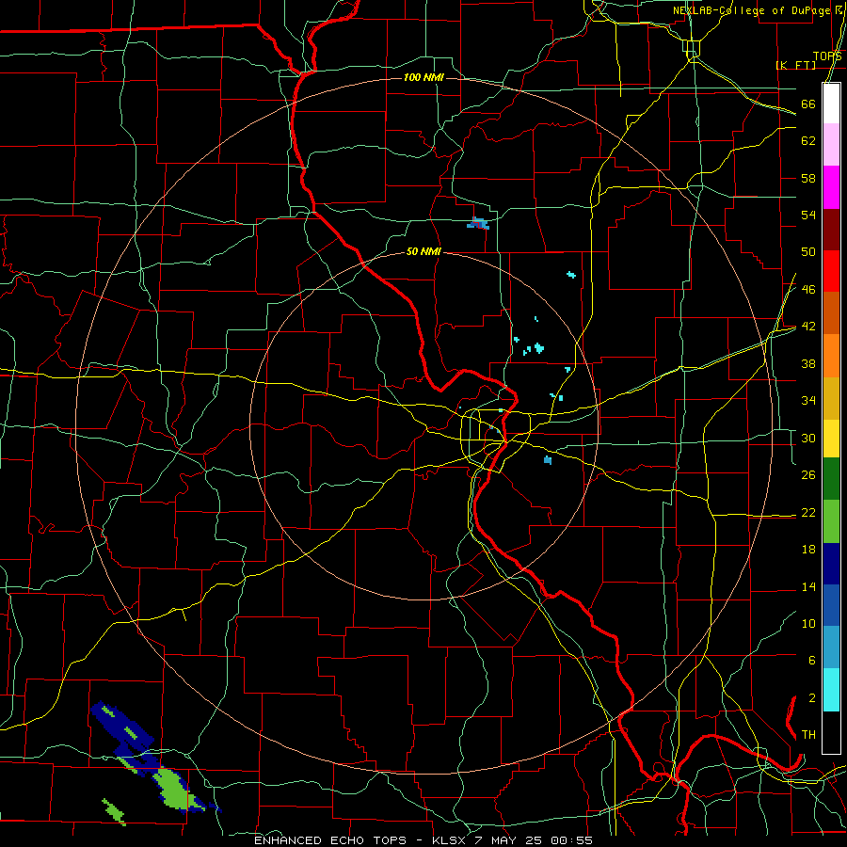This screenshot has height=847, width=847.
Task: Click the "50 NMI" range ring label
Action: click(x=423, y=251)
